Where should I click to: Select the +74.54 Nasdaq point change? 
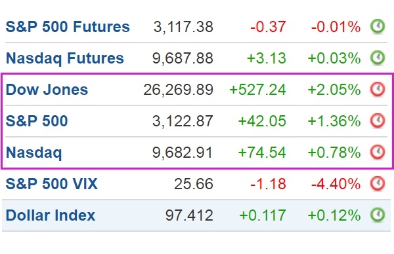(x=262, y=153)
